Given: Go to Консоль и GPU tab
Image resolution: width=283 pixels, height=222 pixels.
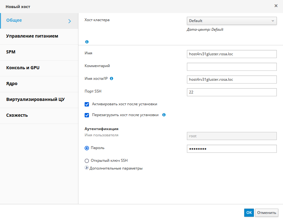Looking at the screenshot, I should (23, 68).
